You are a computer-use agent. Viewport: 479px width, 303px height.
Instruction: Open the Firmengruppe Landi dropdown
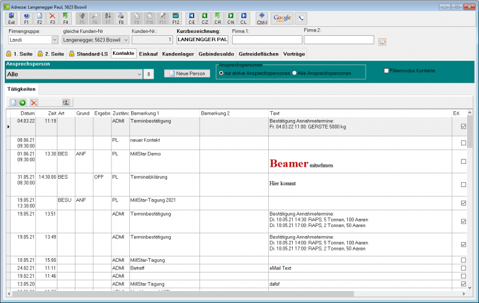click(x=54, y=40)
